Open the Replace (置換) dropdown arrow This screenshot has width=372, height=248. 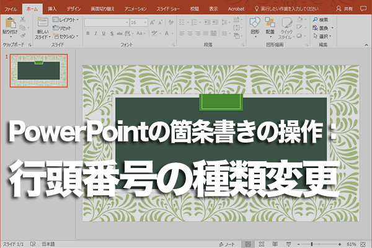[x=332, y=28]
